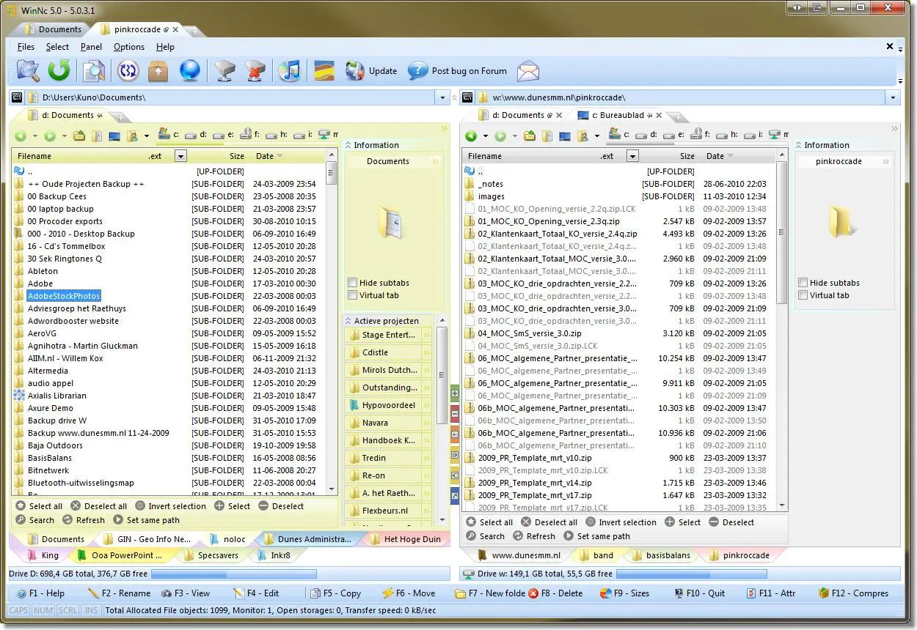Open the right path bar dropdown arrow
Screen dimensions: 917x630
pyautogui.click(x=894, y=97)
